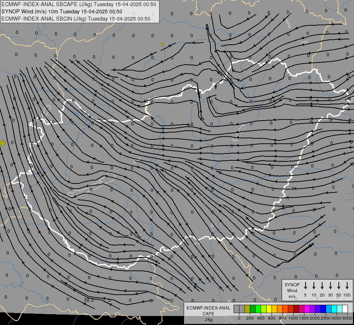The height and width of the screenshot is (325, 354).
Task: Click the 100 m/s wind arrow in legend
Action: pos(347,286)
